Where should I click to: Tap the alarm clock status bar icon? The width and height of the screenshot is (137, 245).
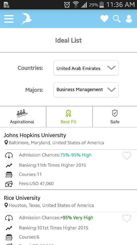coord(67,5)
